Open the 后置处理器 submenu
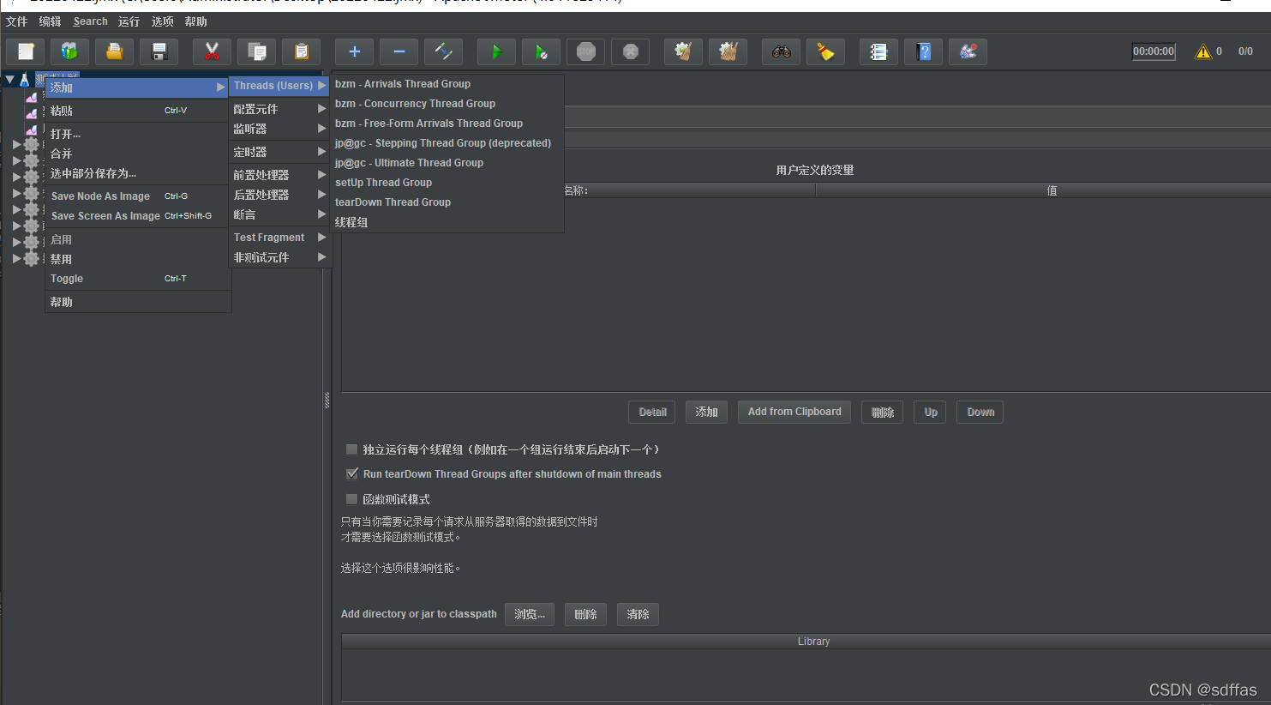Viewport: 1271px width, 705px height. tap(279, 195)
